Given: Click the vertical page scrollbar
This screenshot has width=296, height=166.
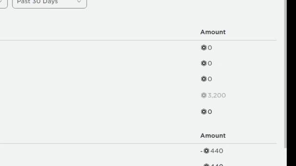Looking at the screenshot, I should (x=285, y=74).
